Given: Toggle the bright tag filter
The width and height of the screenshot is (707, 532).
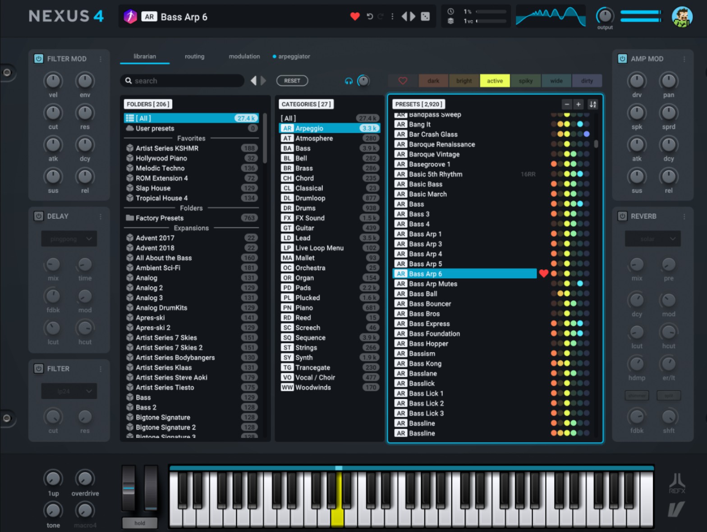Looking at the screenshot, I should [464, 81].
